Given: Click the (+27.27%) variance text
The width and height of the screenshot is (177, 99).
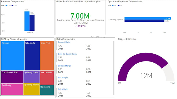Looking at the screenshot, I should pyautogui.click(x=81, y=26).
